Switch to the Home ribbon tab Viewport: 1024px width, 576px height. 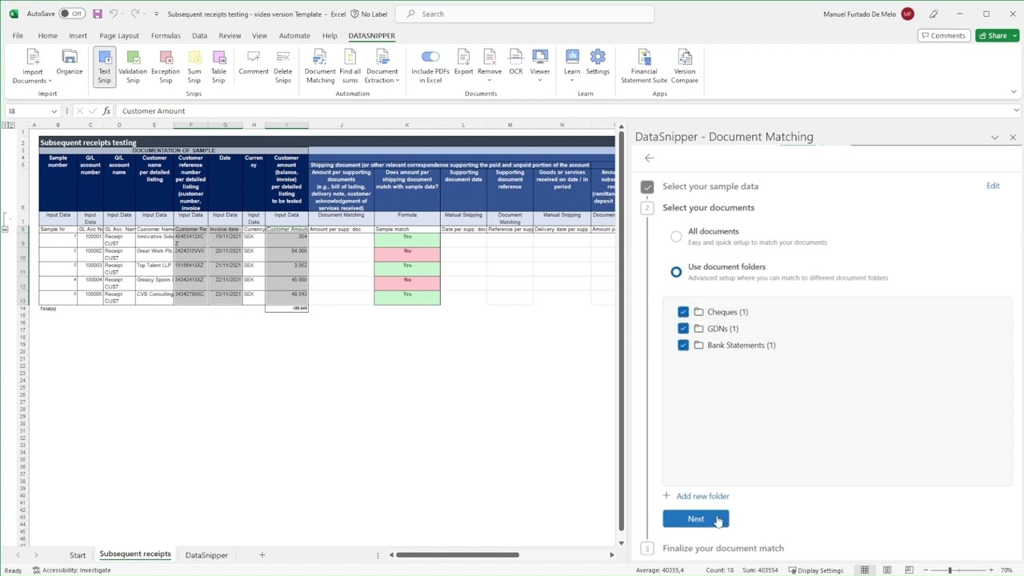pos(47,35)
